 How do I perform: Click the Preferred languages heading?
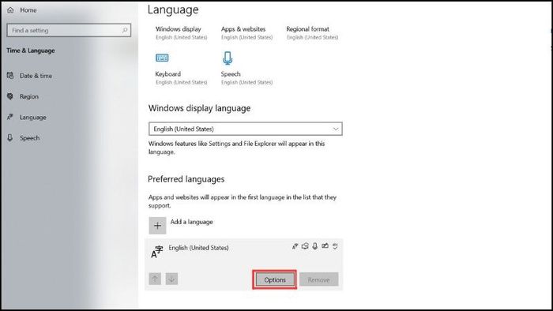click(x=186, y=179)
